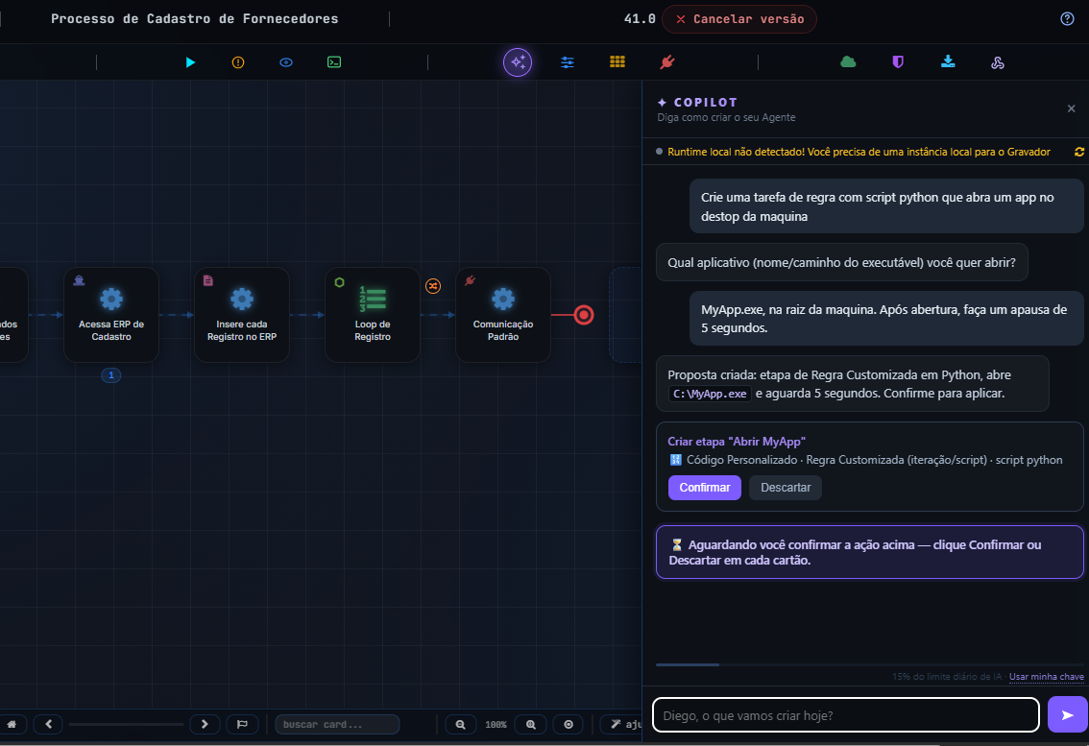Screen dimensions: 1089x746
Task: Click the home icon in bottom bar
Action: coord(12,724)
